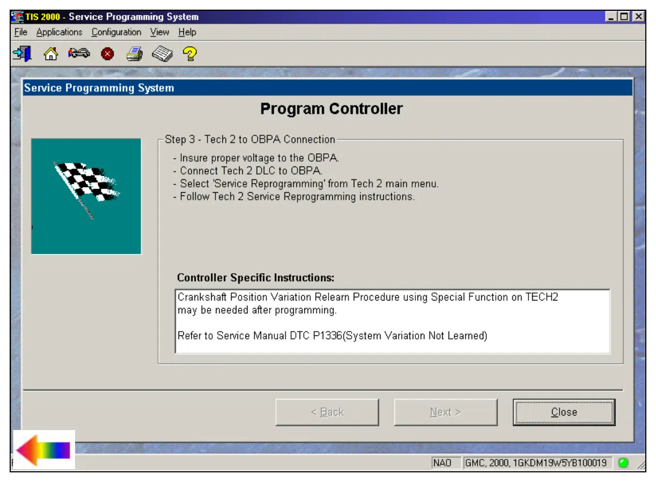Image resolution: width=656 pixels, height=482 pixels.
Task: Open the keyboard toolbar icon
Action: [162, 54]
